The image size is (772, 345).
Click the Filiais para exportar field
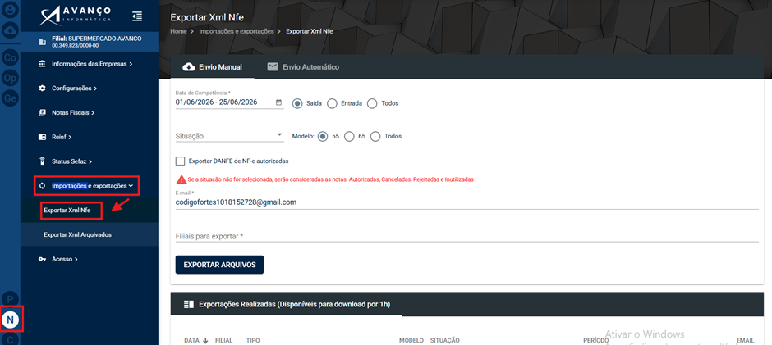[x=466, y=236]
